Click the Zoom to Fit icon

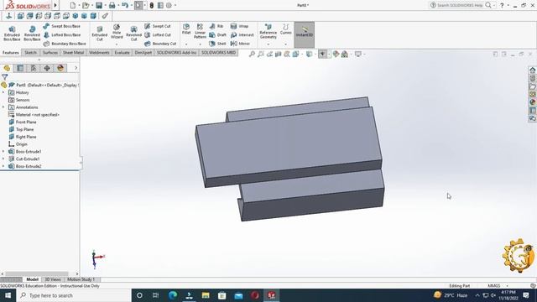coord(252,54)
